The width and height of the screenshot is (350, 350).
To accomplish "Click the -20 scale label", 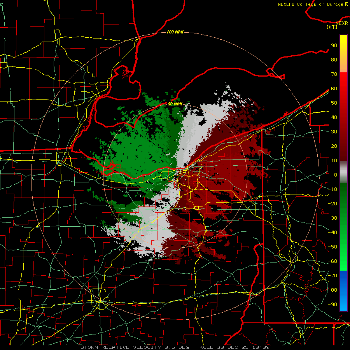I will pyautogui.click(x=332, y=204).
